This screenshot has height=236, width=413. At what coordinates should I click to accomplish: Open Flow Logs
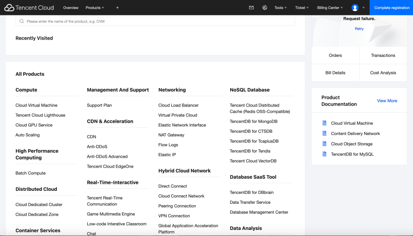tap(168, 145)
